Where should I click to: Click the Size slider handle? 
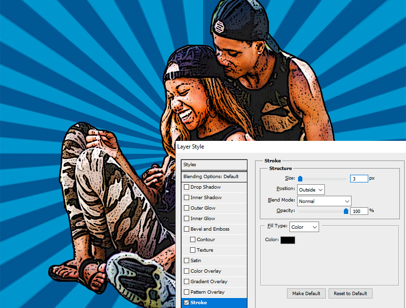300,178
